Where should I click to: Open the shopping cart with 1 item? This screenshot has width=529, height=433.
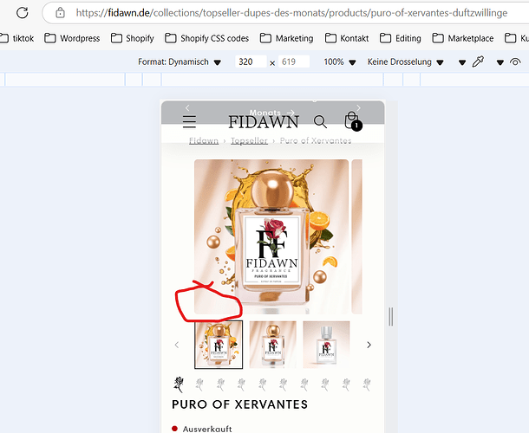coord(353,121)
